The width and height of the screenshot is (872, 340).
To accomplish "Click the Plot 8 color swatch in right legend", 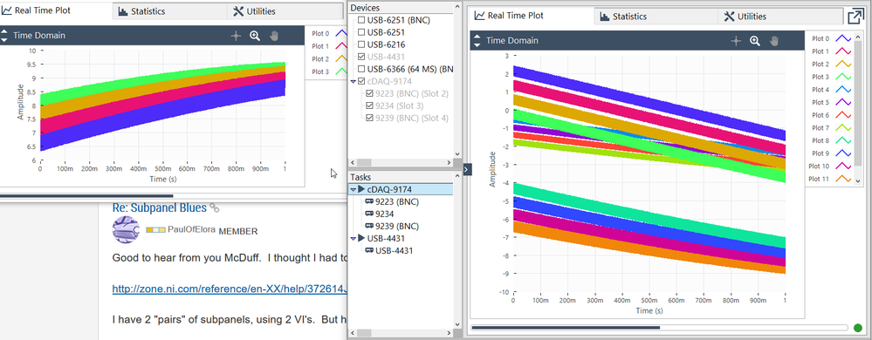I will point(844,140).
